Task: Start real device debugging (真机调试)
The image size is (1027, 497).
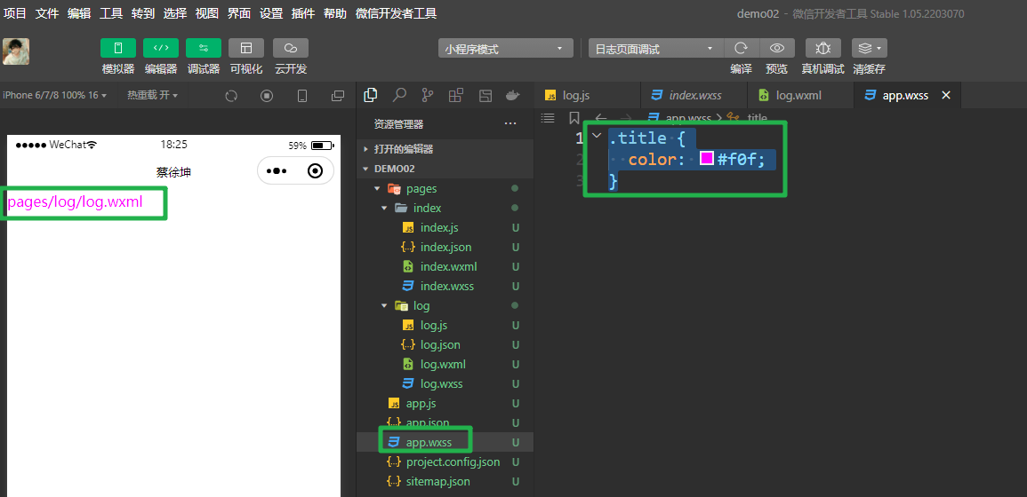Action: coord(822,48)
